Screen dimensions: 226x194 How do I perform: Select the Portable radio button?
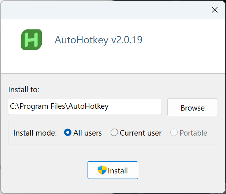pyautogui.click(x=174, y=133)
